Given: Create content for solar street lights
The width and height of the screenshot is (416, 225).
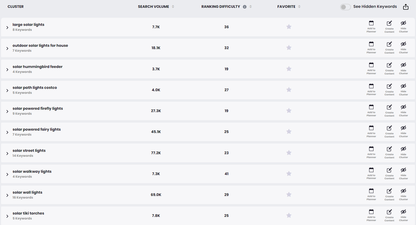Looking at the screenshot, I should [x=389, y=152].
